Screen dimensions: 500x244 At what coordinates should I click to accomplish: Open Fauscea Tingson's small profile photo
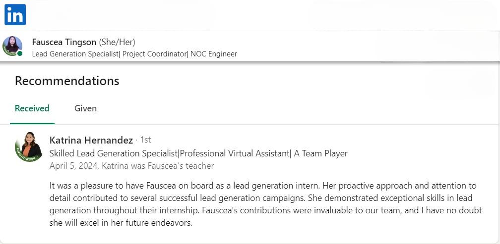(x=12, y=46)
